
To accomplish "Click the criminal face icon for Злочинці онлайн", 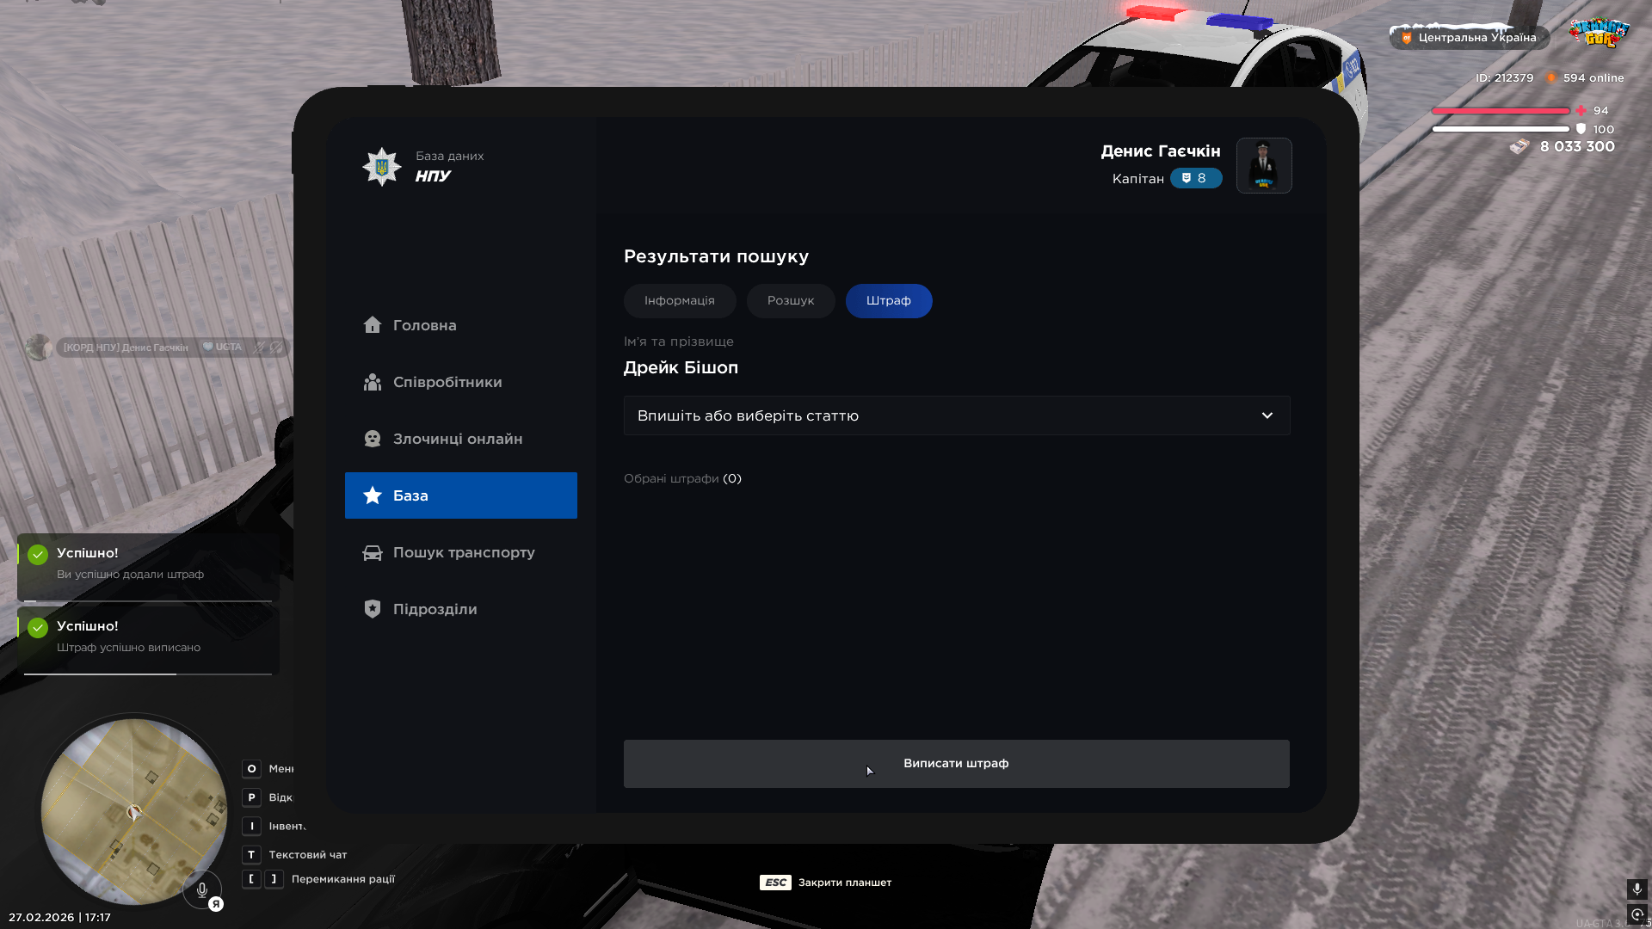I will click(372, 439).
